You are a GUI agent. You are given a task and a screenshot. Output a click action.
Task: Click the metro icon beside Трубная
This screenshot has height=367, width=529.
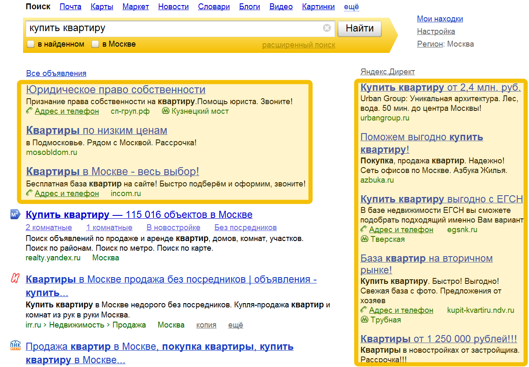[364, 320]
